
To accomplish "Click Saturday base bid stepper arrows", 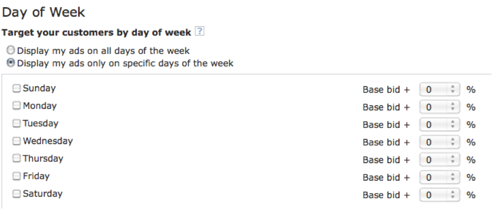I will [453, 195].
